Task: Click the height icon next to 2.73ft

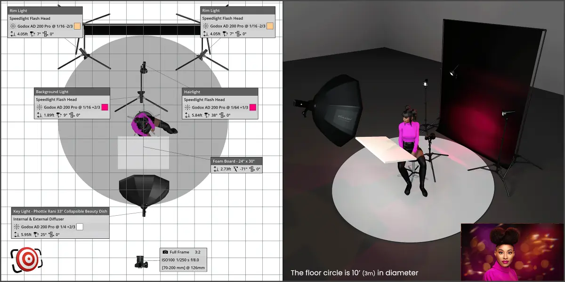Action: pyautogui.click(x=216, y=169)
